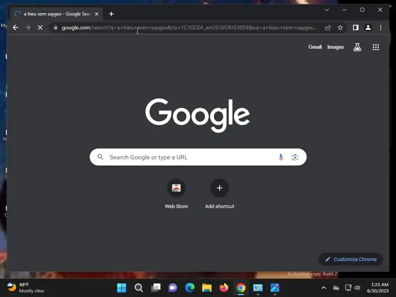Image resolution: width=396 pixels, height=297 pixels.
Task: Click the magnifier icon in search box
Action: click(100, 157)
